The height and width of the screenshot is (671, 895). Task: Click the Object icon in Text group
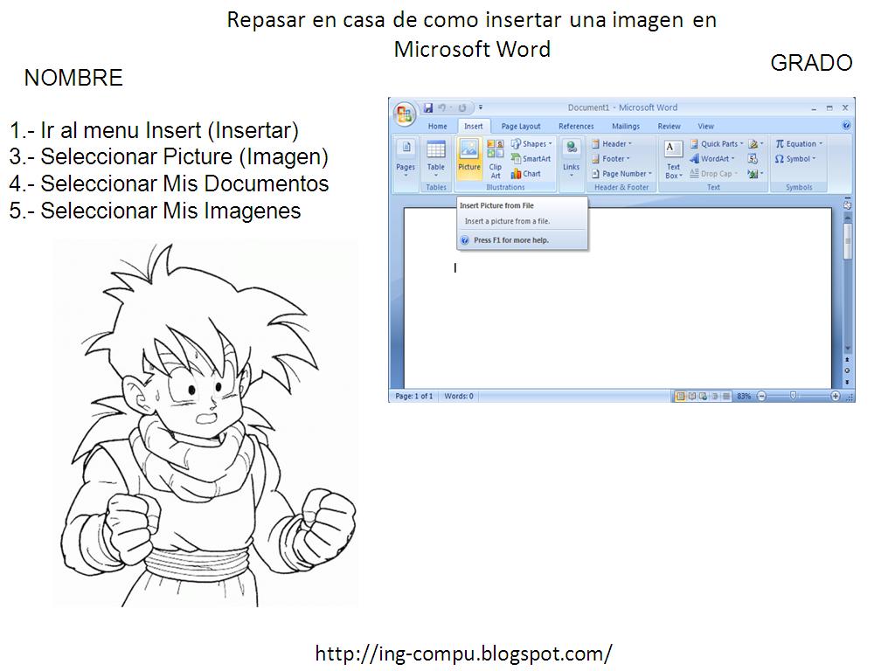click(x=755, y=174)
